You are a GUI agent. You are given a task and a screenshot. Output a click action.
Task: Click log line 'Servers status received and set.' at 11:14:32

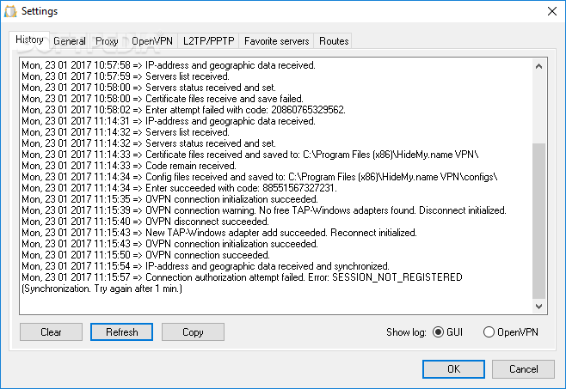click(x=149, y=143)
